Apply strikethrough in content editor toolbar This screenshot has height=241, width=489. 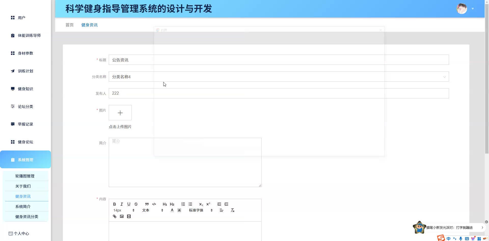[x=136, y=204]
